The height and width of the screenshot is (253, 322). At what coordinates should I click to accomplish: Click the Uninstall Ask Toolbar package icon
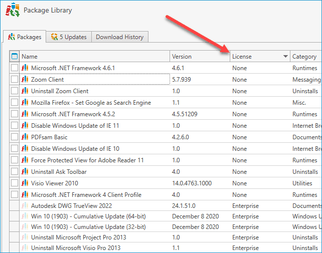coord(25,171)
